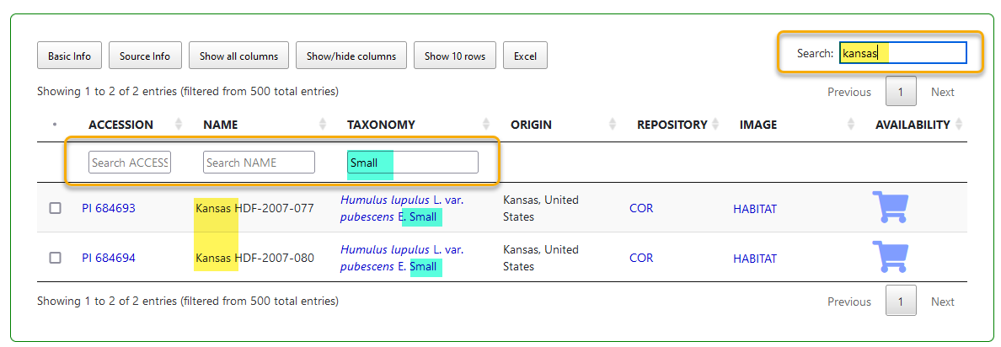This screenshot has height=347, width=1001.
Task: Sort table by NAME column arrows
Action: (323, 125)
